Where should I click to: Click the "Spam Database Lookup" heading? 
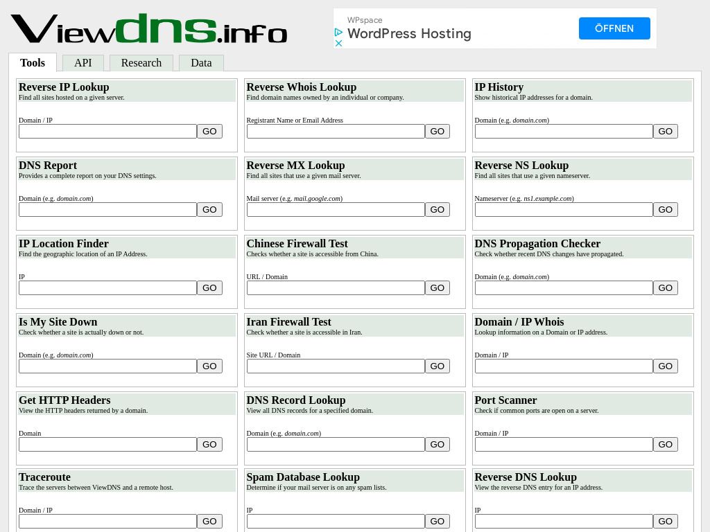[x=303, y=477]
